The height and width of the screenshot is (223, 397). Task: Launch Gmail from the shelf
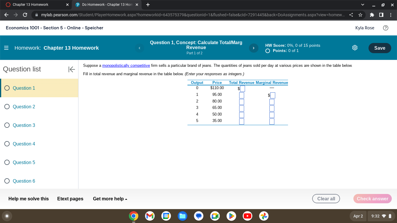(x=150, y=216)
